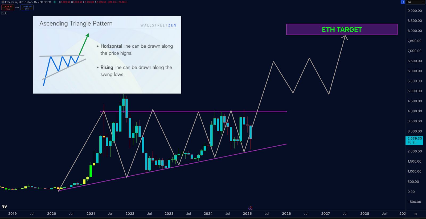
Task: Click the 2020 label on time axis
Action: [52, 213]
